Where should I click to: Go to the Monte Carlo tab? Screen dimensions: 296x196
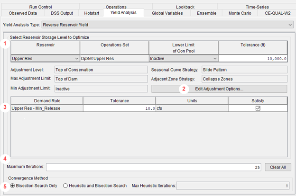240,13
